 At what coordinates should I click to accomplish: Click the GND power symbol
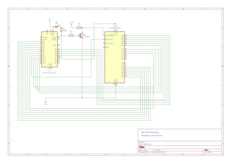tap(46, 102)
